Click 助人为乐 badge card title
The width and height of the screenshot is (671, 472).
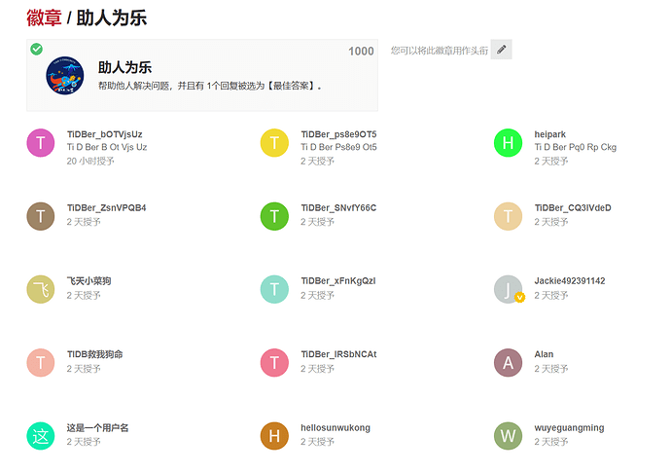pos(124,67)
